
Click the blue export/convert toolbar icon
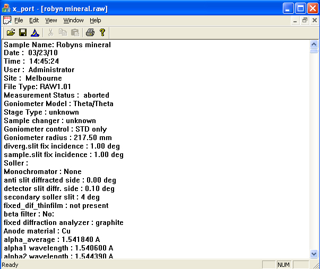[35, 32]
